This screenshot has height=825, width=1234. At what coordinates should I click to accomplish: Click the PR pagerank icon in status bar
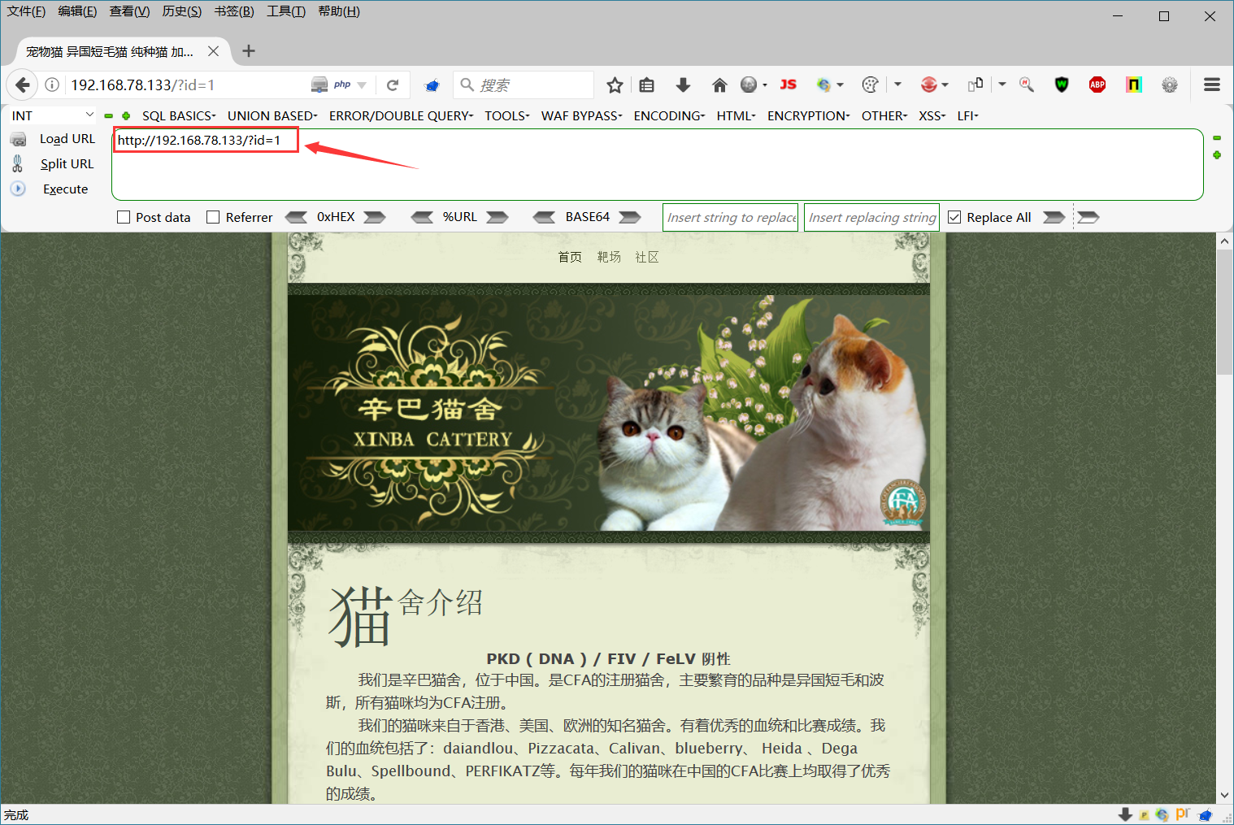[1183, 814]
